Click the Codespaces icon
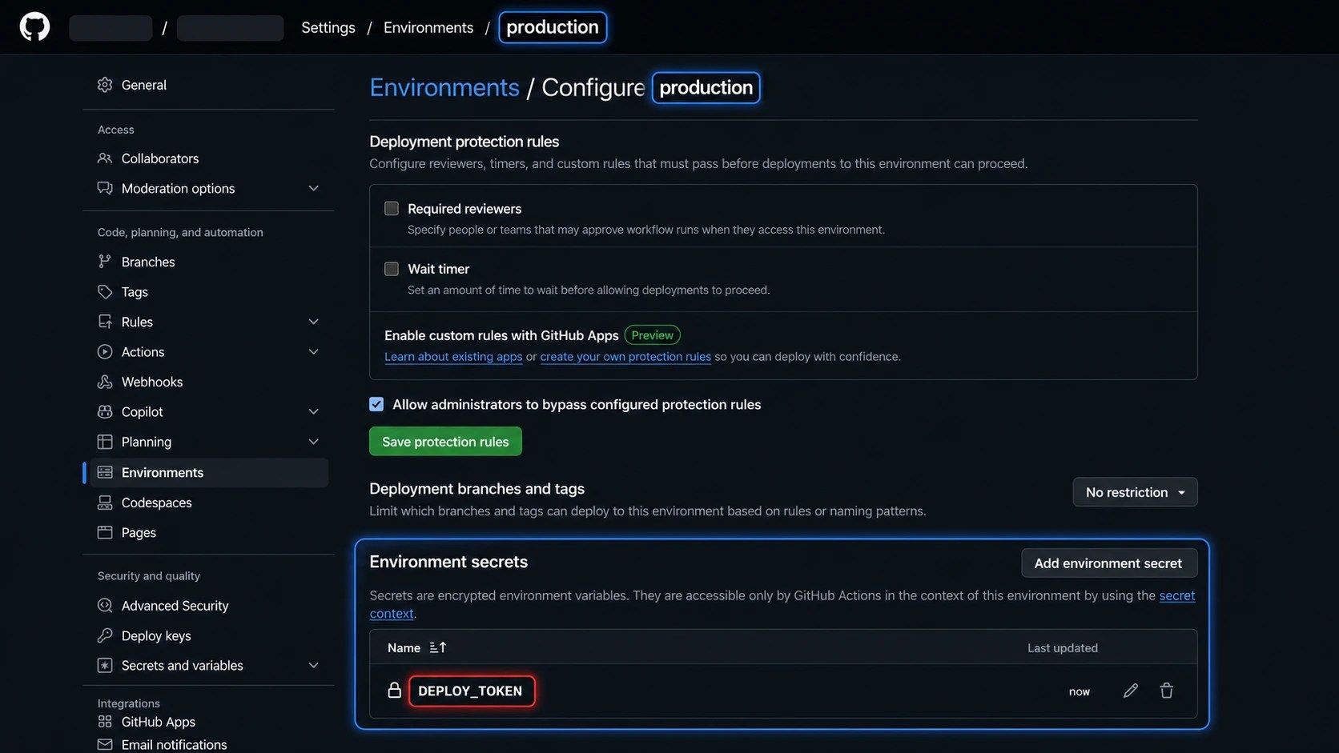This screenshot has width=1339, height=753. [105, 503]
